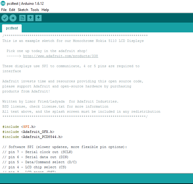Click the 'BSD license, check license.txt' line

(x=55, y=106)
